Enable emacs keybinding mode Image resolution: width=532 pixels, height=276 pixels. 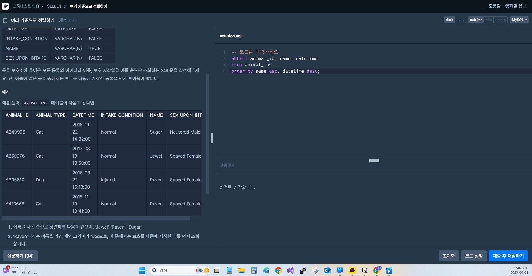[500, 20]
